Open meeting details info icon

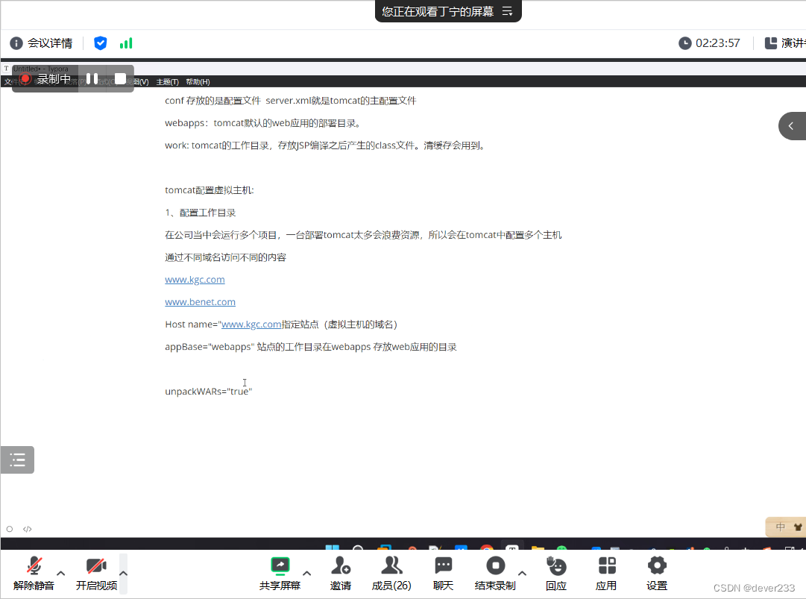coord(16,43)
